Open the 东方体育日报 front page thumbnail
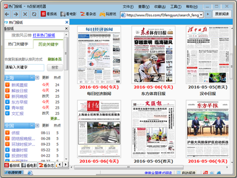 [154, 55]
